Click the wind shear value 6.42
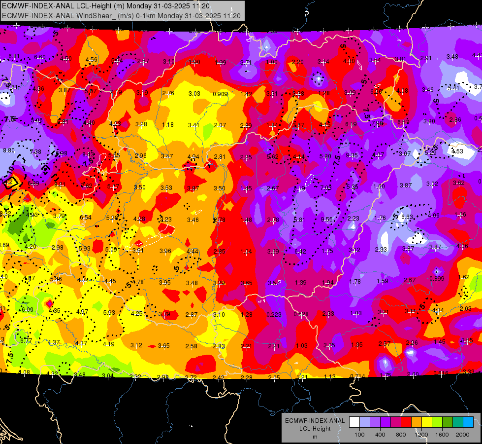This screenshot has height=444, width=482. pos(300,252)
